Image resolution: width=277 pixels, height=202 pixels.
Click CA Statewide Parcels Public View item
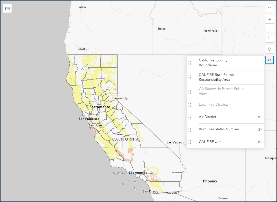(x=221, y=91)
